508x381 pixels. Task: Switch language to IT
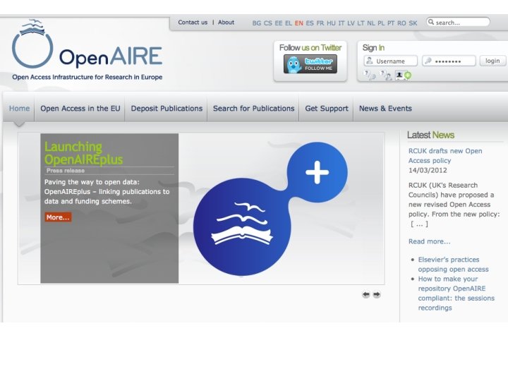tap(341, 23)
